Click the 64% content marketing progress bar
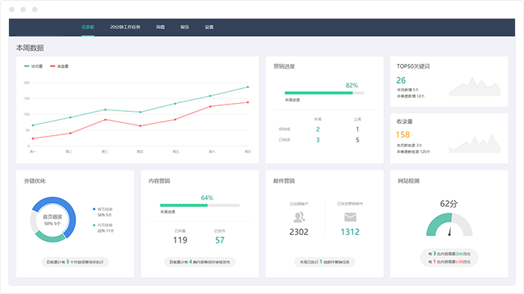This screenshot has height=294, width=524. (199, 205)
